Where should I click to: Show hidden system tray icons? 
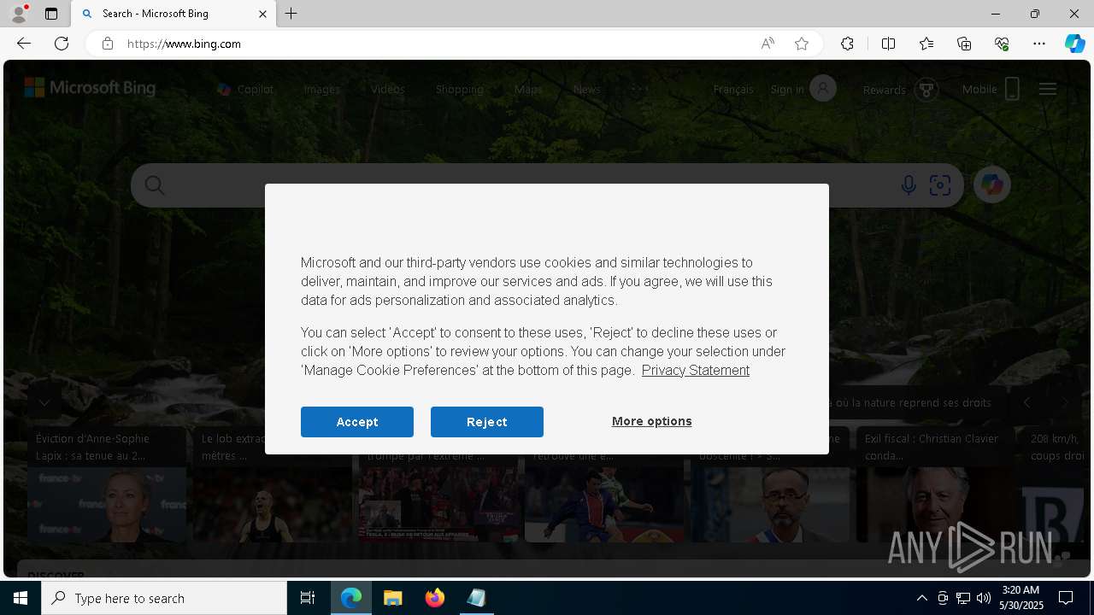921,598
